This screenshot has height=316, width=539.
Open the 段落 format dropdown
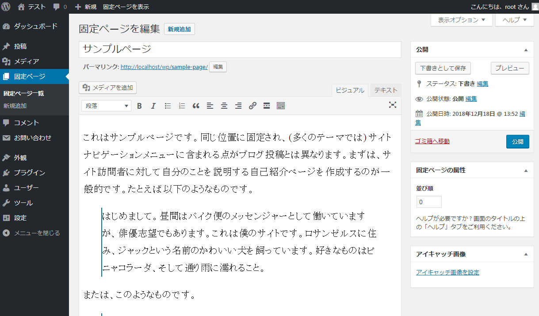[106, 106]
